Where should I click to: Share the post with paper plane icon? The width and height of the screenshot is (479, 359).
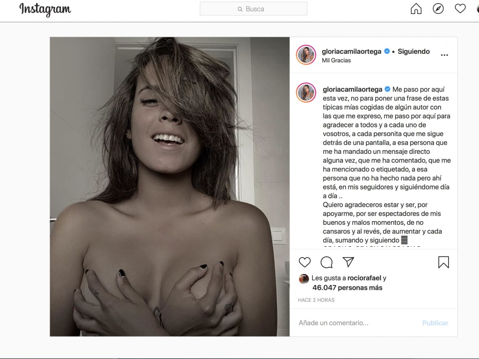coord(348,262)
